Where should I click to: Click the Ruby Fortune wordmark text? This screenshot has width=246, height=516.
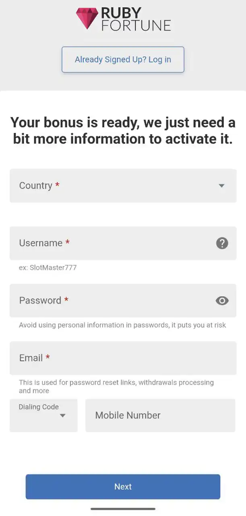(x=136, y=19)
